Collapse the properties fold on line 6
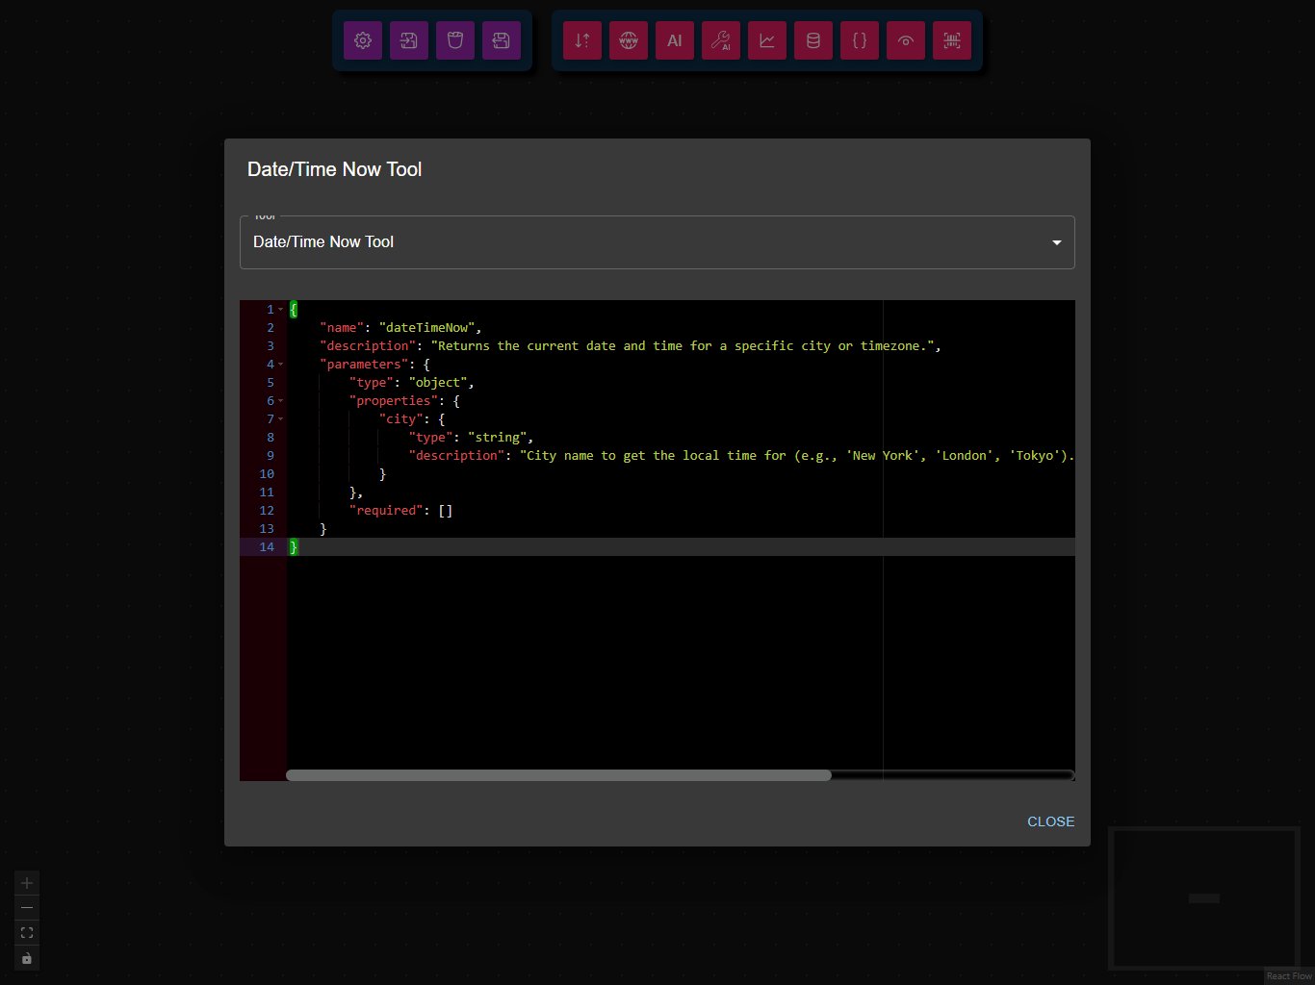 280,401
